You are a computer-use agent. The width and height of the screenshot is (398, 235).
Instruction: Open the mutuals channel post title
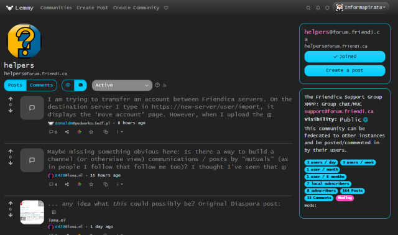167,159
